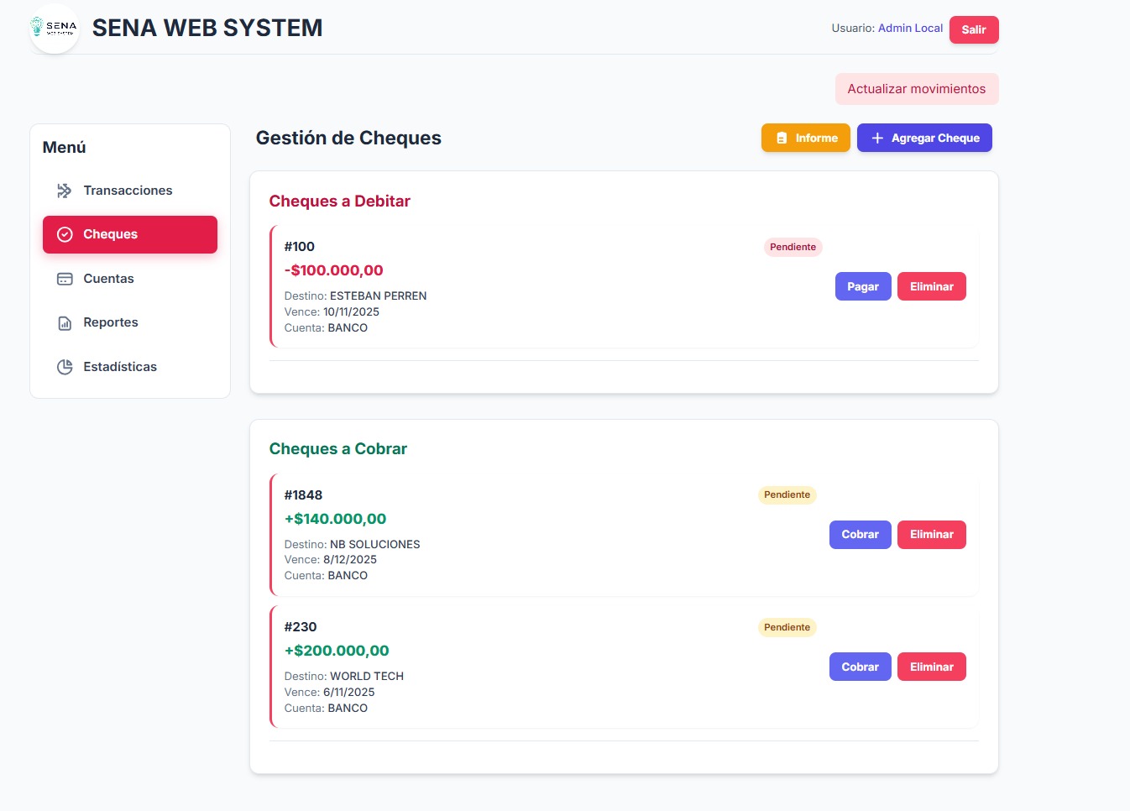Pay cheque #100 with the Pagar button

coord(862,286)
